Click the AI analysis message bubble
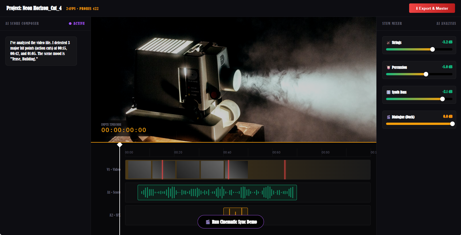This screenshot has height=235, width=461. point(41,51)
